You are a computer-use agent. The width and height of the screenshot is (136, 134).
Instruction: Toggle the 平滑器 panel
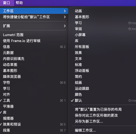pos(34,106)
